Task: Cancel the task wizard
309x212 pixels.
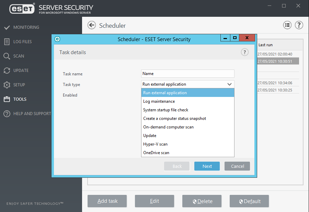Action: tap(237, 166)
